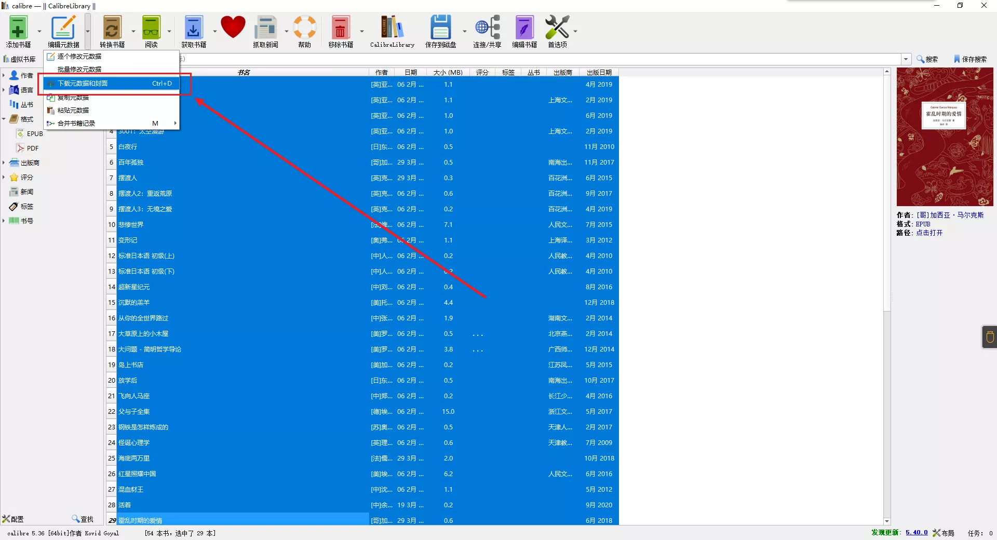The height and width of the screenshot is (540, 997).
Task: Select Paste metadata (粘贴元数据) menu entry
Action: pyautogui.click(x=73, y=110)
